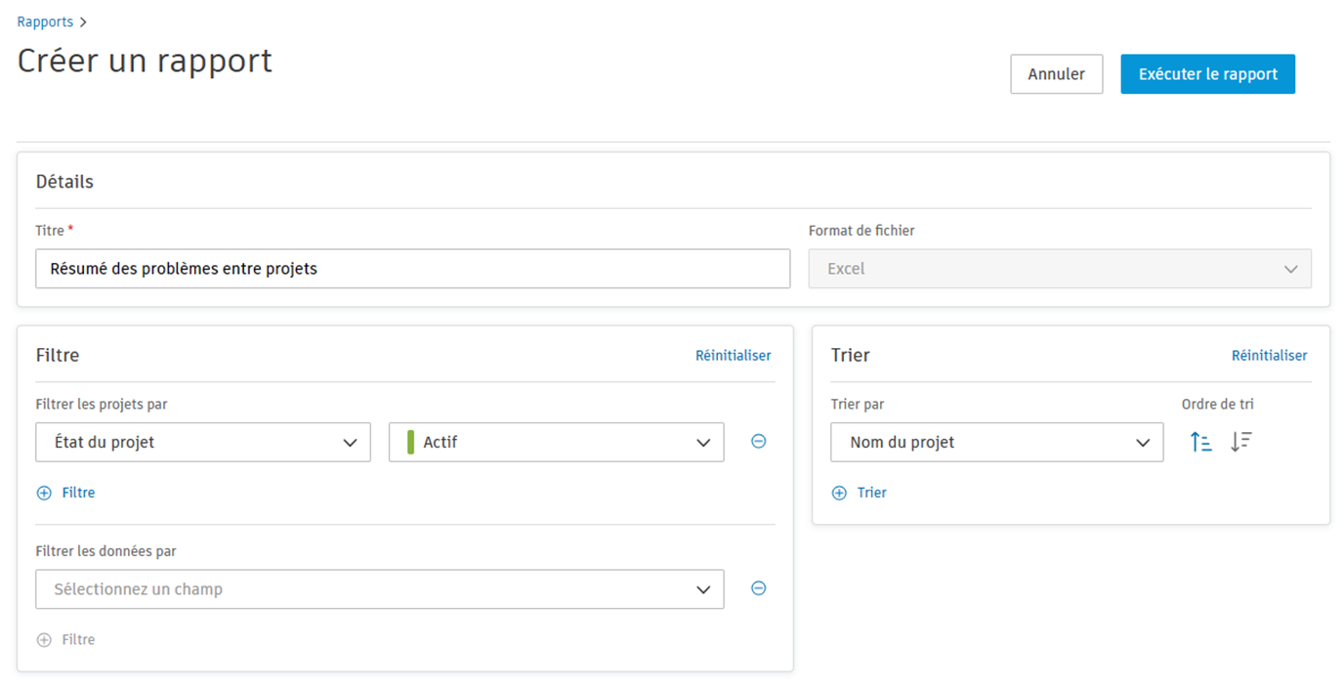This screenshot has height=692, width=1344.
Task: Click into the Titre text field
Action: click(x=412, y=269)
